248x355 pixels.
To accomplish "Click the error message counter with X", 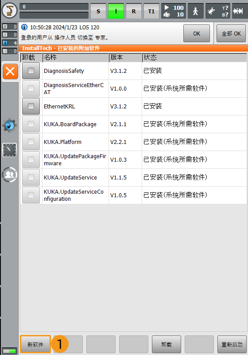I will tap(9, 27).
